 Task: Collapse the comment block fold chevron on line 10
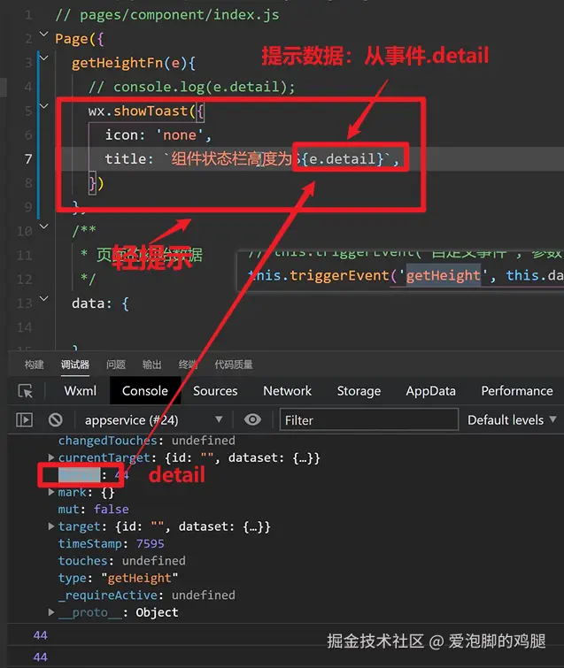[x=44, y=226]
